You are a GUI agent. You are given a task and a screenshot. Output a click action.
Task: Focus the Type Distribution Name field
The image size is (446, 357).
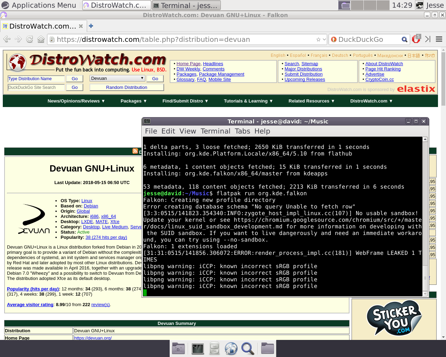click(36, 79)
